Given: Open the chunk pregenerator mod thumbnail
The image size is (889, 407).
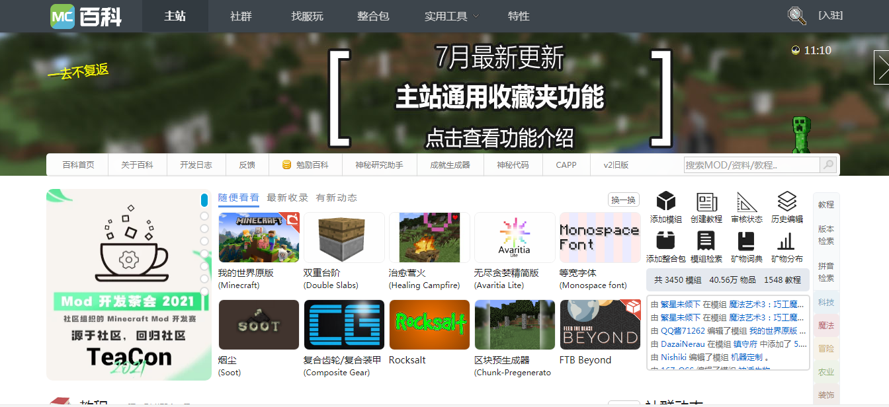Looking at the screenshot, I should point(515,324).
